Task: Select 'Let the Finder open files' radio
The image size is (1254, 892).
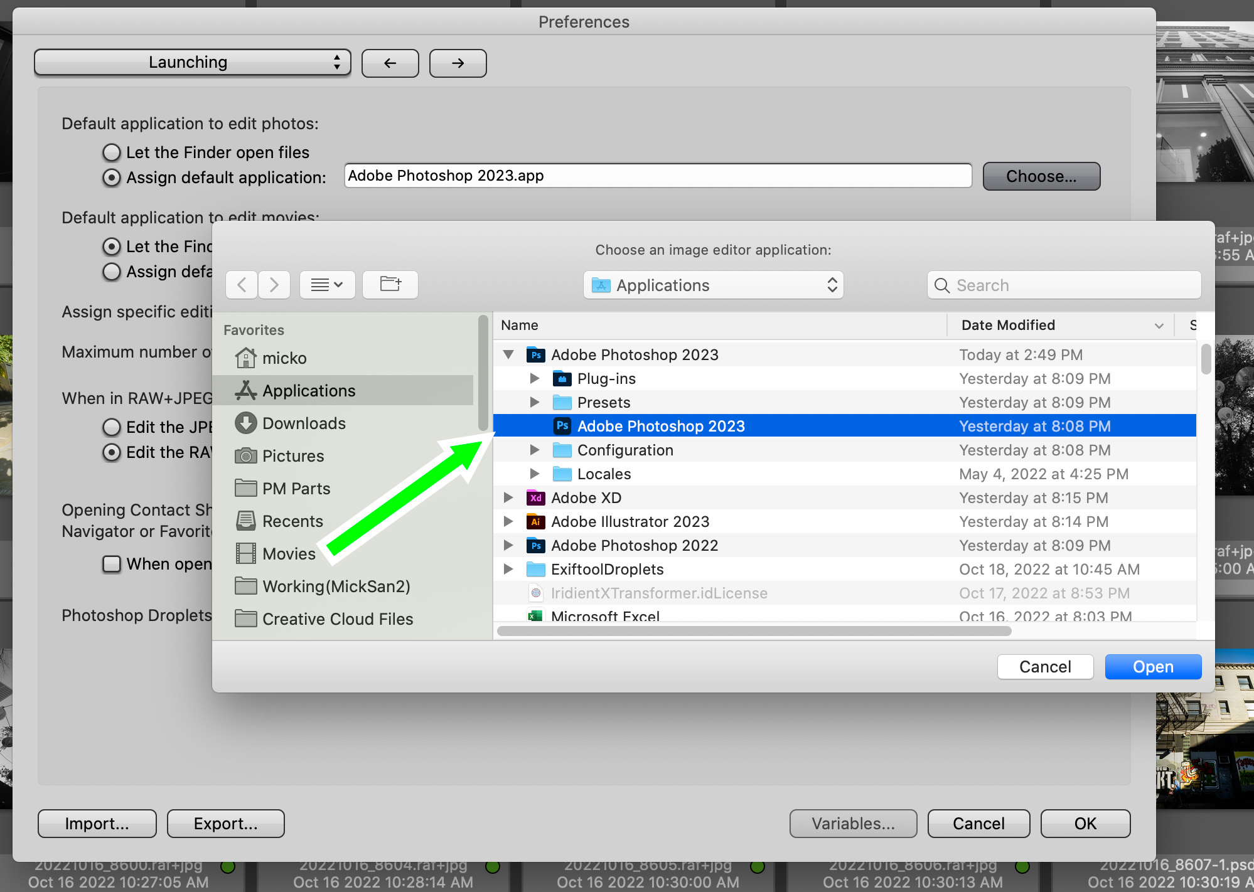Action: coord(112,152)
